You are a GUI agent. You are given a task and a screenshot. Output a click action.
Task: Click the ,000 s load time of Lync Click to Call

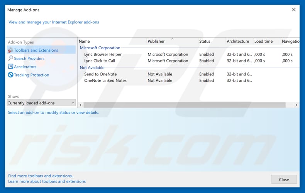260,61
